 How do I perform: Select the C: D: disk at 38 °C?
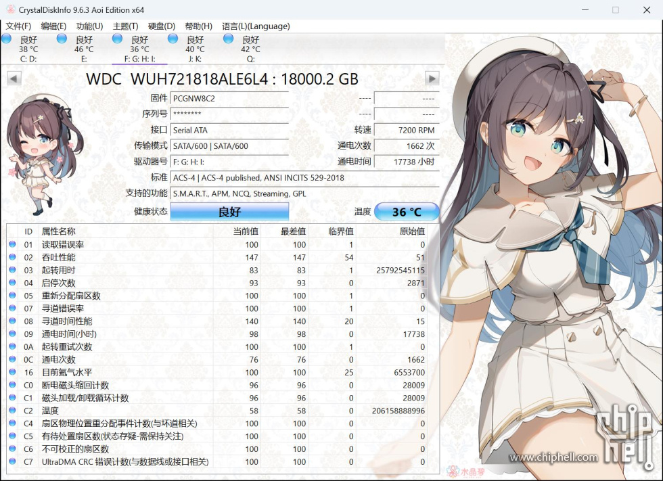(x=28, y=49)
